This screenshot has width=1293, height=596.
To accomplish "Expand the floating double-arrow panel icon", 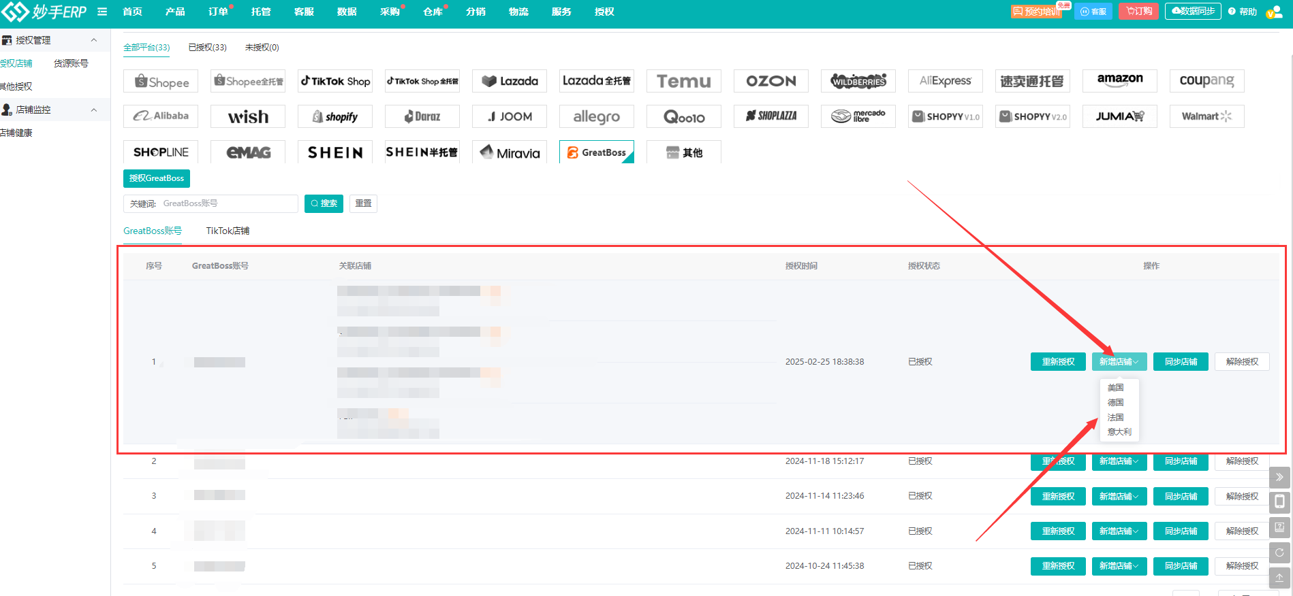I will pos(1279,477).
